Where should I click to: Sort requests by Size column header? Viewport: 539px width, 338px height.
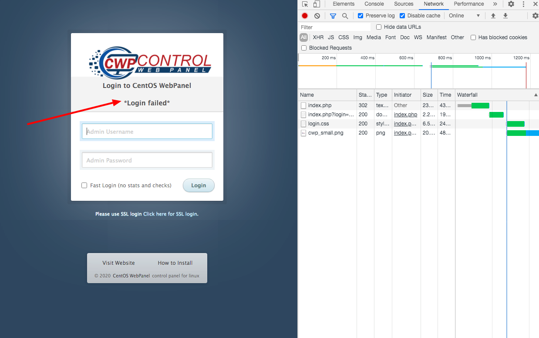pos(429,95)
